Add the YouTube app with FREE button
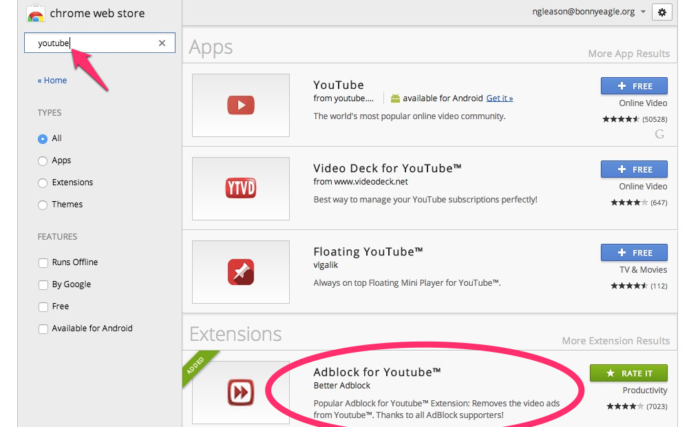The width and height of the screenshot is (689, 427). tap(634, 86)
